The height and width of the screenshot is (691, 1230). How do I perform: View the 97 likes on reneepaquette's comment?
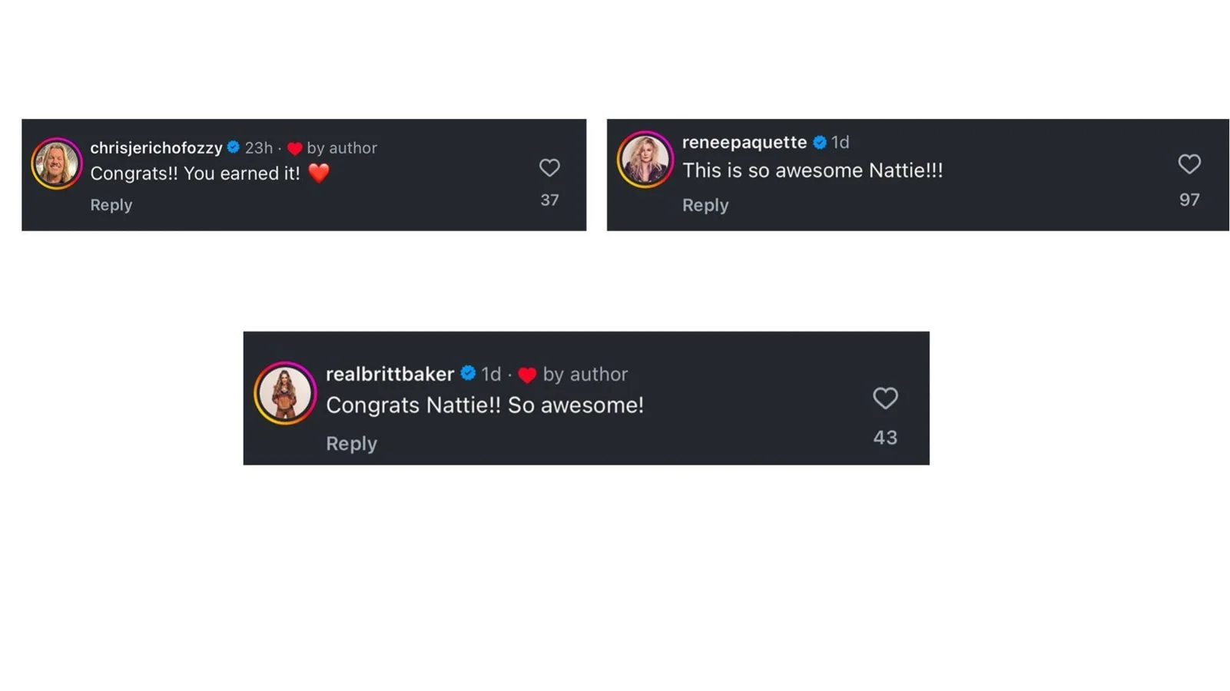pyautogui.click(x=1189, y=200)
